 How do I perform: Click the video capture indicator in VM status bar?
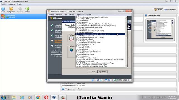click(109, 80)
